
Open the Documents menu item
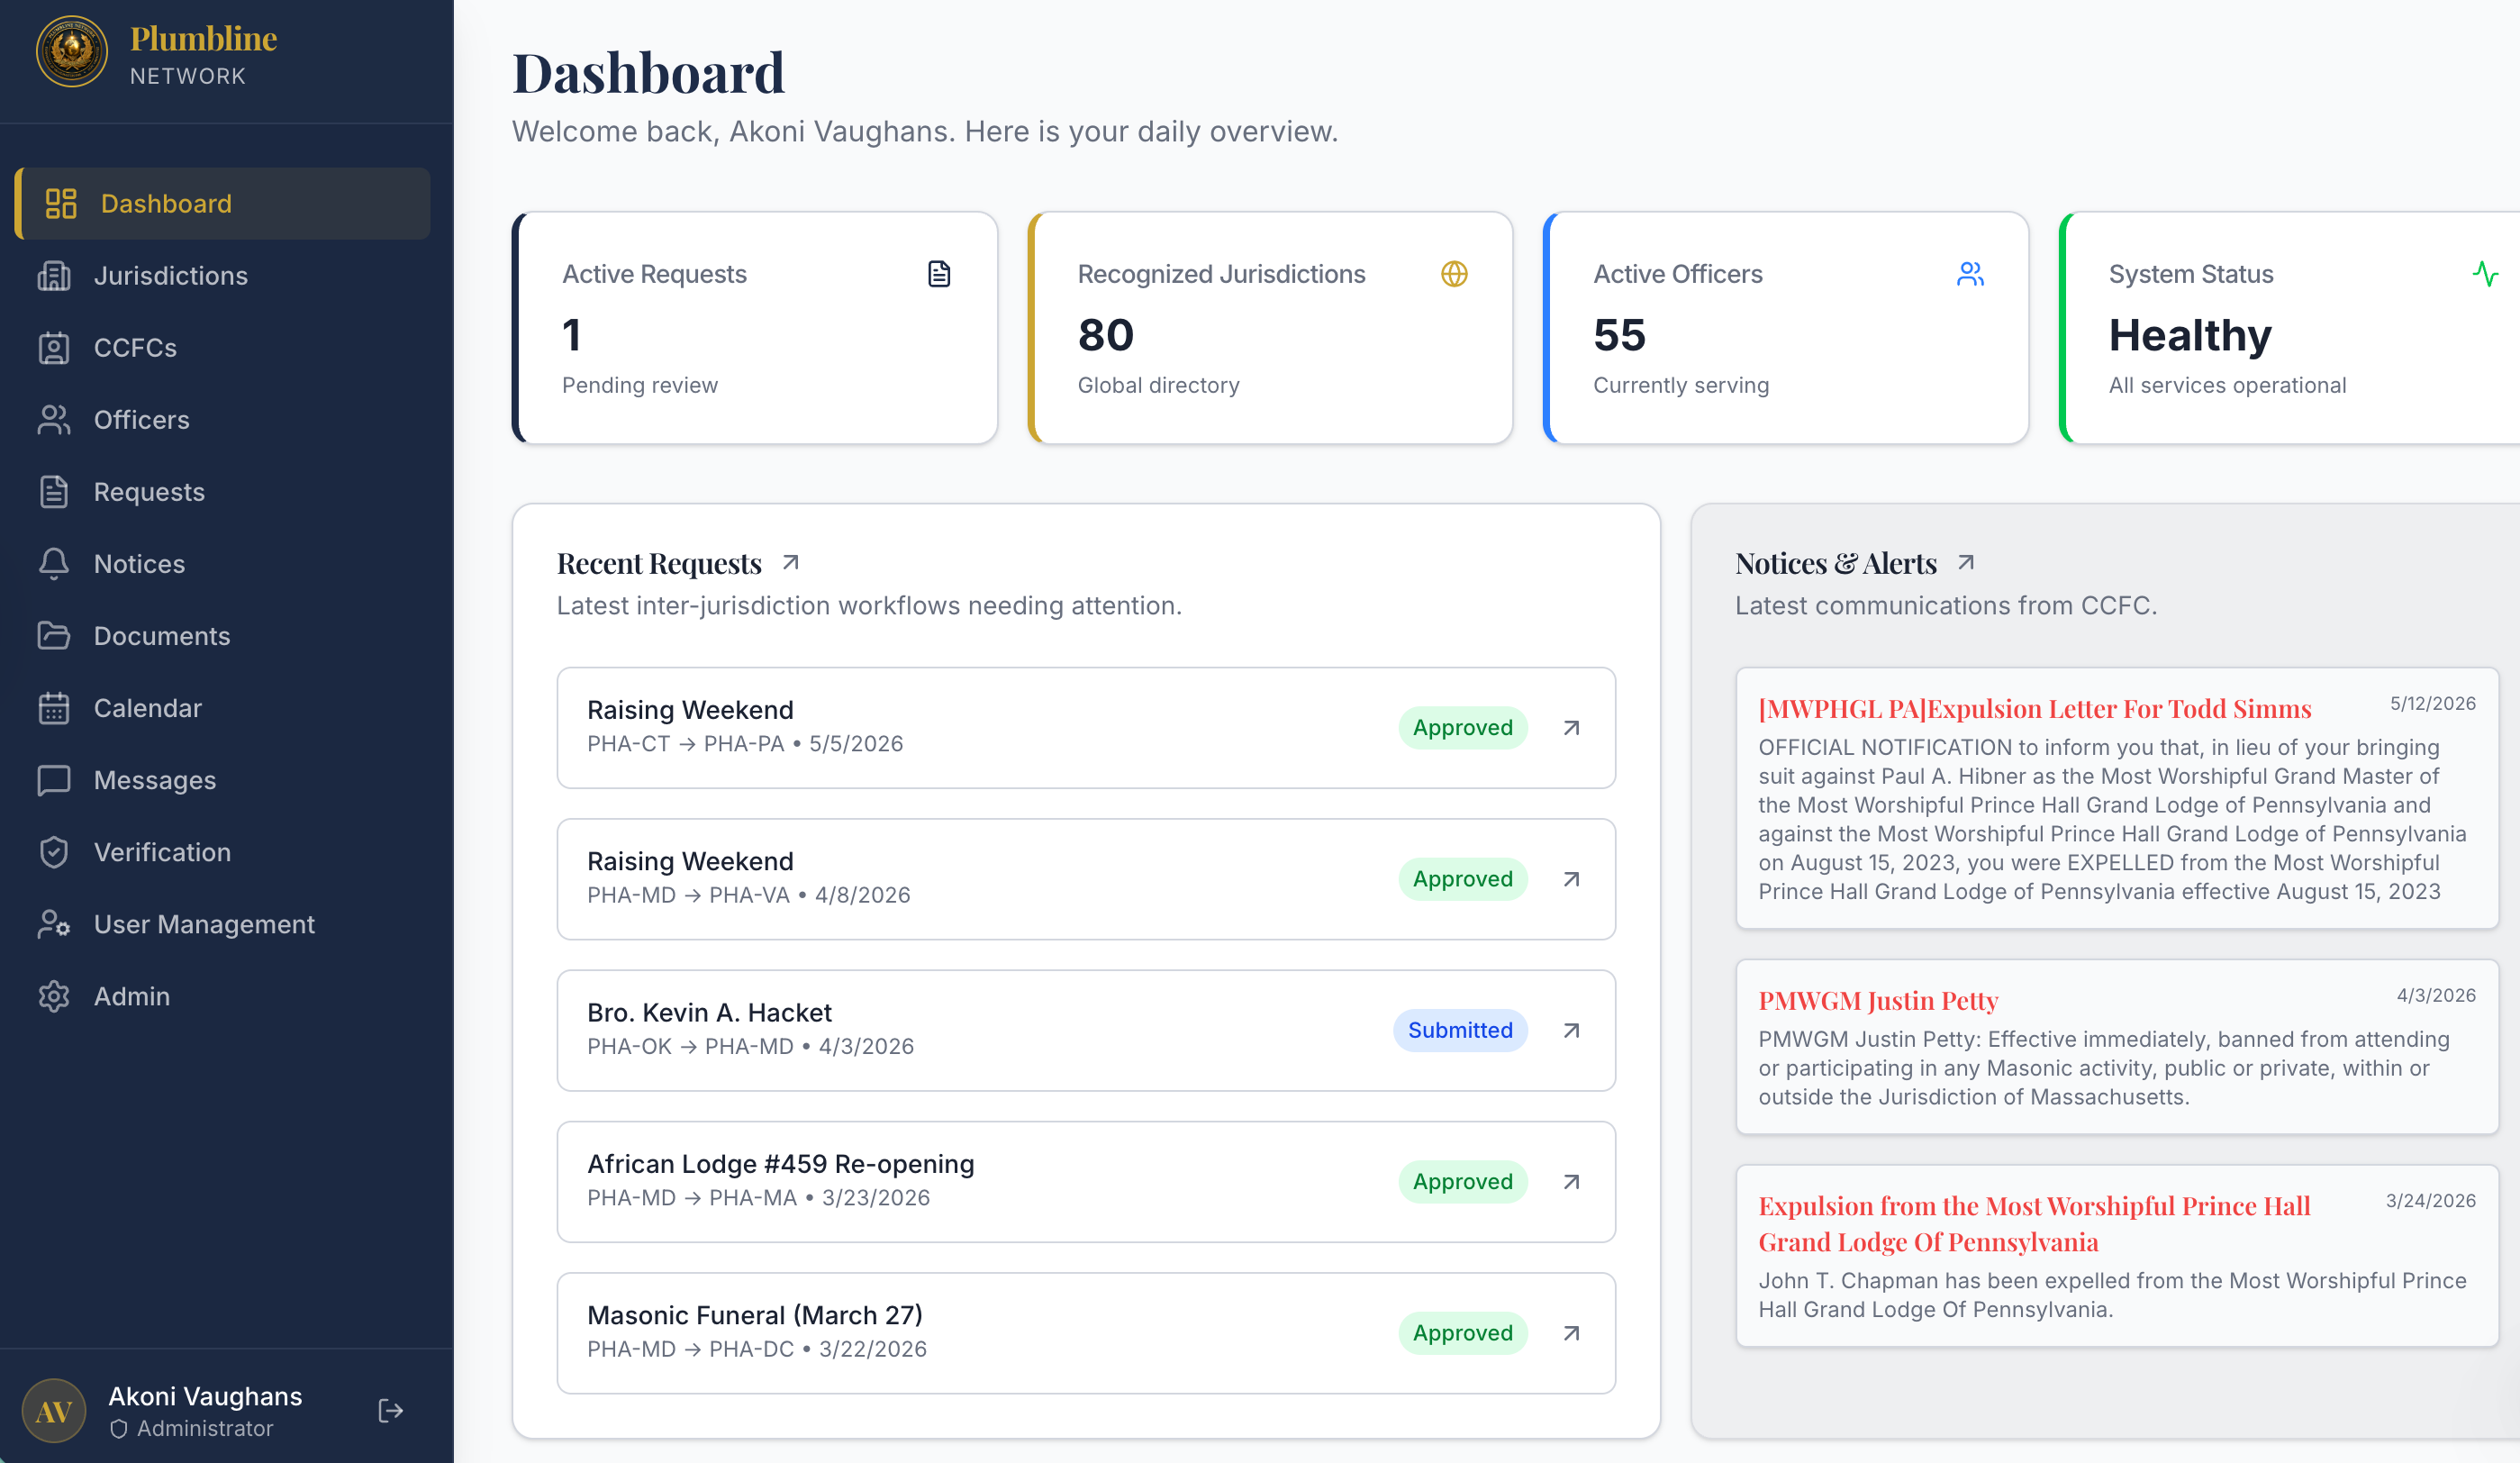223,636
